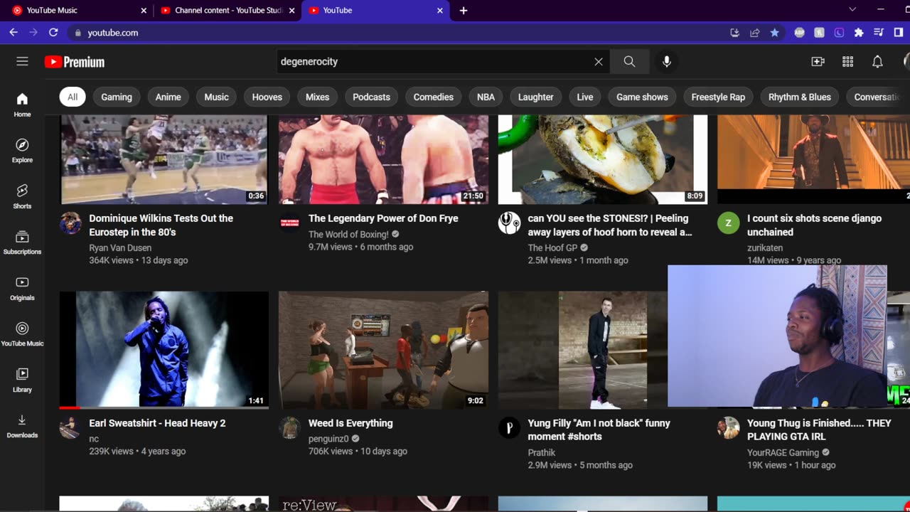Go back in browser history

pos(14,33)
